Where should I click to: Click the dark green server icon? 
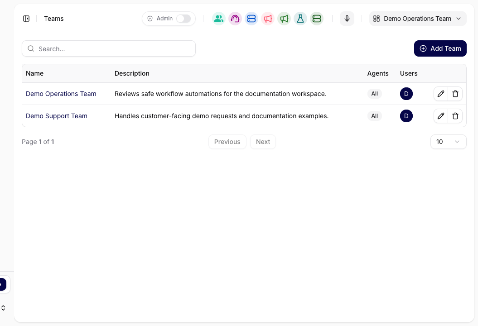click(x=316, y=19)
